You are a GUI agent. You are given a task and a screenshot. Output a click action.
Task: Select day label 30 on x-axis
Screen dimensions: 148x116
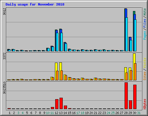[134, 113]
